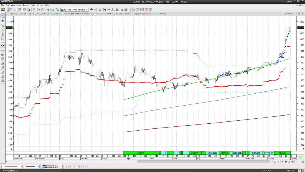Select the arrow pointer tool

2,17
